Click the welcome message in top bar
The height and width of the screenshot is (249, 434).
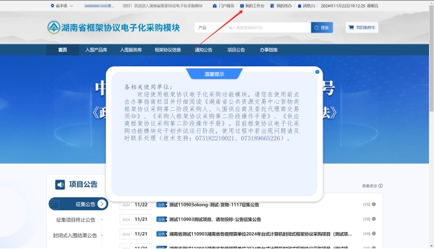pyautogui.click(x=162, y=6)
